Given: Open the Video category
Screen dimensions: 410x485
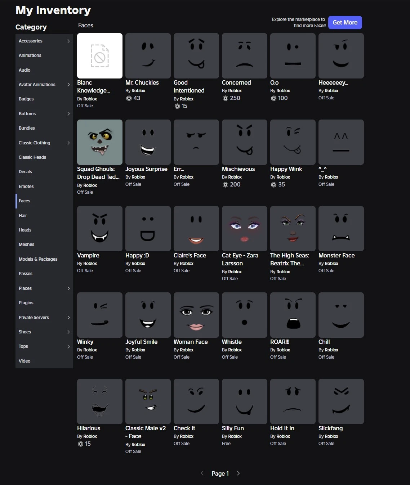Looking at the screenshot, I should [44, 361].
